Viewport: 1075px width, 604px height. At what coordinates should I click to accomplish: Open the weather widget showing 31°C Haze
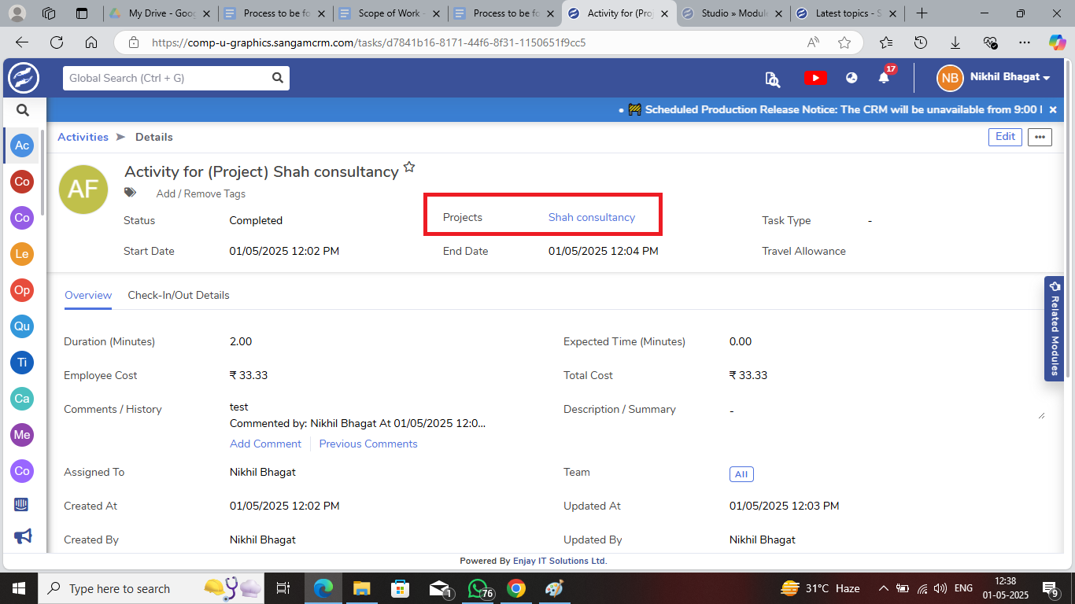(x=821, y=588)
